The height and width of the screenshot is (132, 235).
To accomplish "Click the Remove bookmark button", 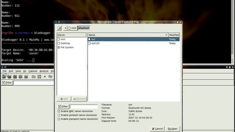I will tap(79, 99).
